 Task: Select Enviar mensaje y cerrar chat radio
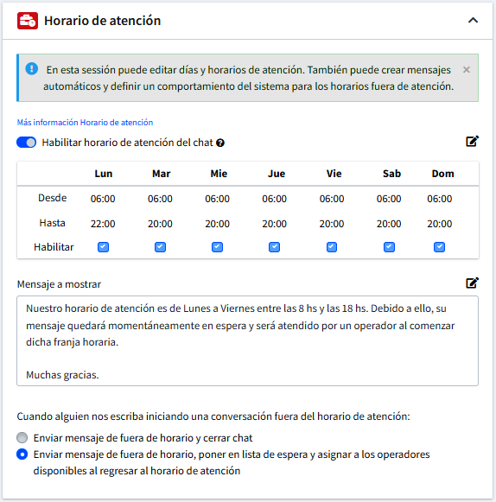[x=22, y=438]
